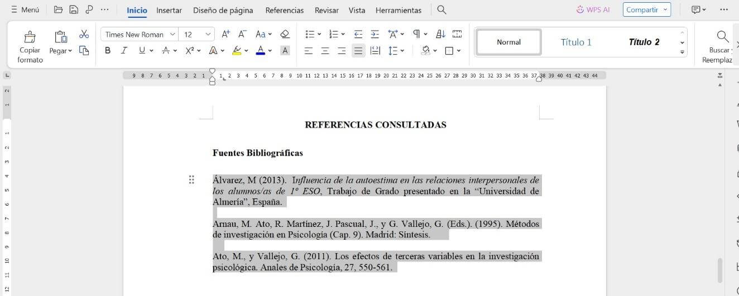Click the sort icon
The width and height of the screenshot is (739, 296).
pyautogui.click(x=440, y=34)
